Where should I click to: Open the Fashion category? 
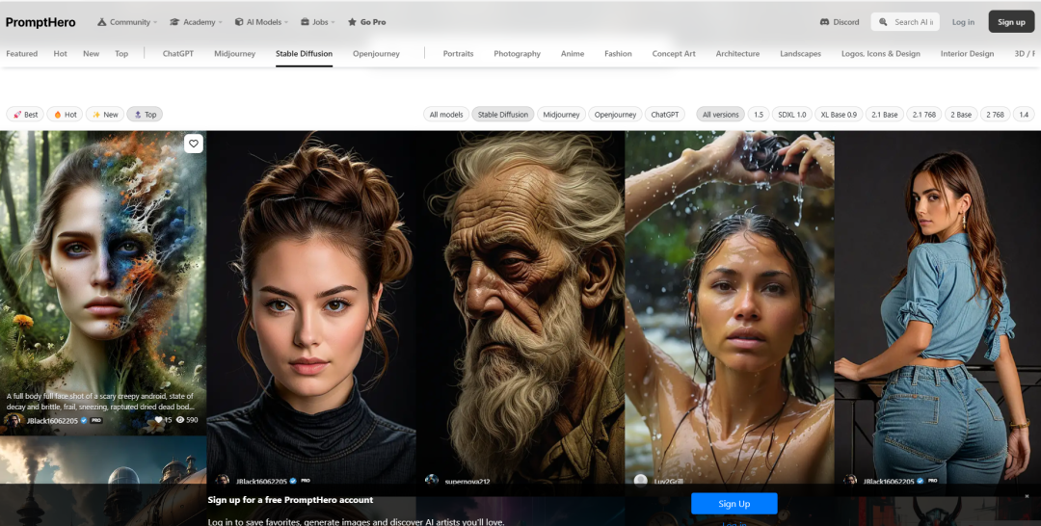pos(618,54)
